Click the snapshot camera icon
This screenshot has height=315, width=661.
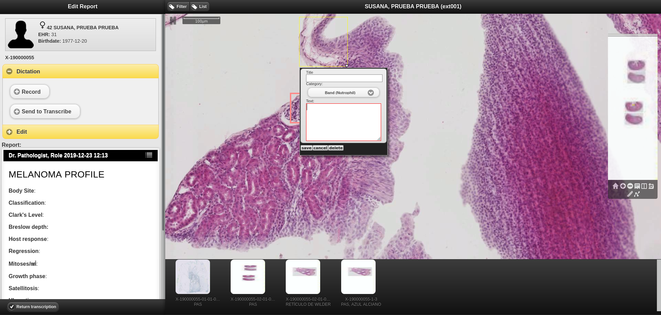point(651,186)
